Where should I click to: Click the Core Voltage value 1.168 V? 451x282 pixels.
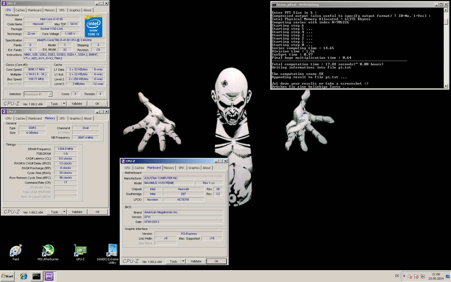pyautogui.click(x=70, y=34)
